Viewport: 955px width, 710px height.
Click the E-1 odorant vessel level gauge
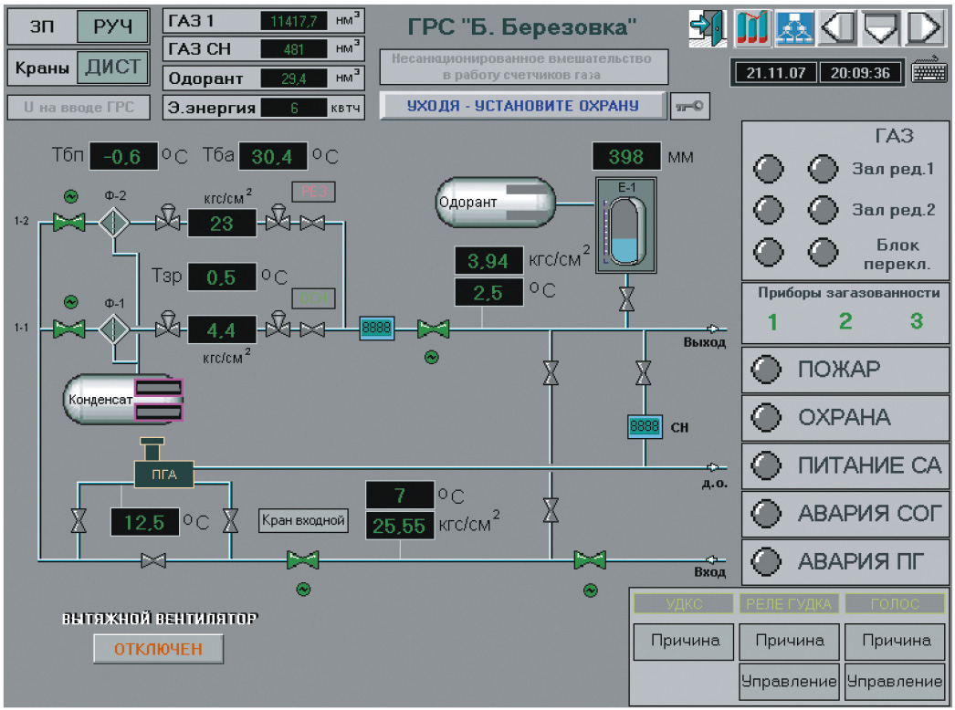(626, 224)
